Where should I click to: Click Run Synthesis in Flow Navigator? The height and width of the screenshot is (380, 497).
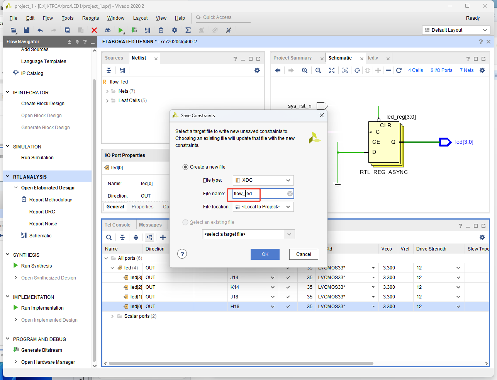coord(36,266)
